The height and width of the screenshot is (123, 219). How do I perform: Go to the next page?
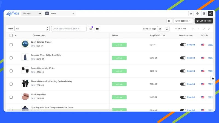tap(204, 29)
